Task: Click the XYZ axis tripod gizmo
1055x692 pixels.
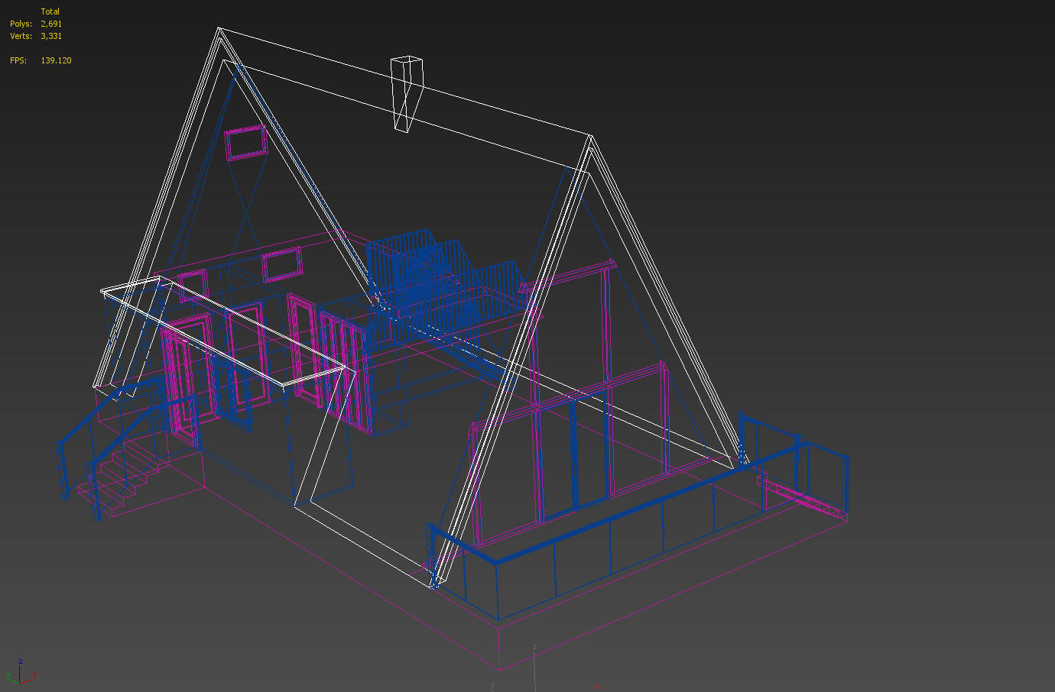Action: [21, 672]
